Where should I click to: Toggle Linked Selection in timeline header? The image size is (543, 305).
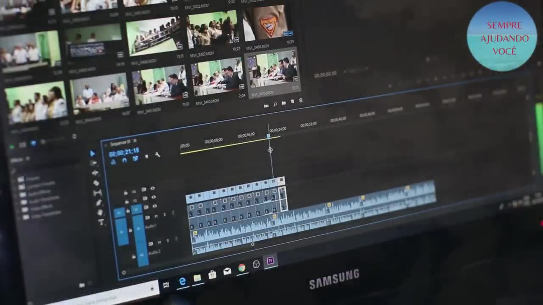[x=135, y=158]
